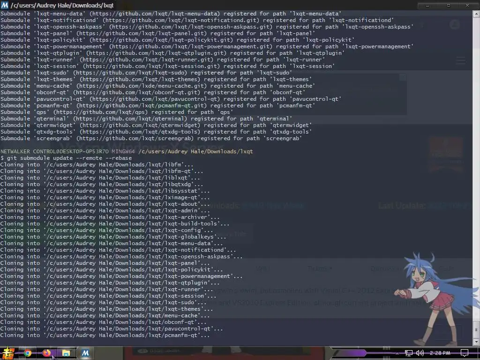Minimize the MinGW terminal window
This screenshot has width=480, height=360.
pyautogui.click(x=427, y=6)
